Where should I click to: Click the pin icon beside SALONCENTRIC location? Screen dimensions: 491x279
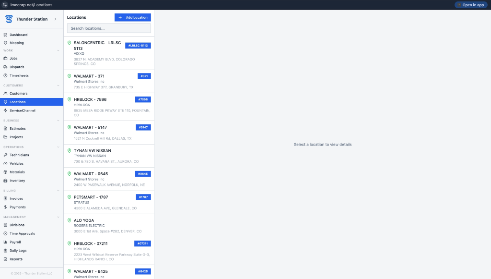click(x=69, y=43)
